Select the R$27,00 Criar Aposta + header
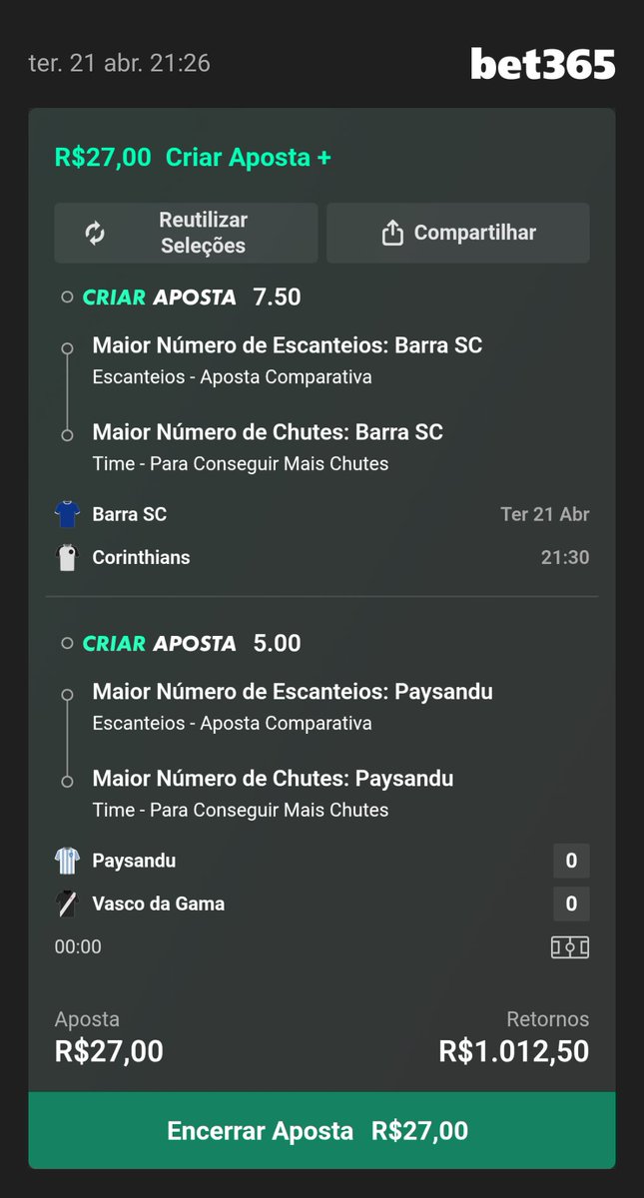This screenshot has height=1198, width=644. [193, 157]
